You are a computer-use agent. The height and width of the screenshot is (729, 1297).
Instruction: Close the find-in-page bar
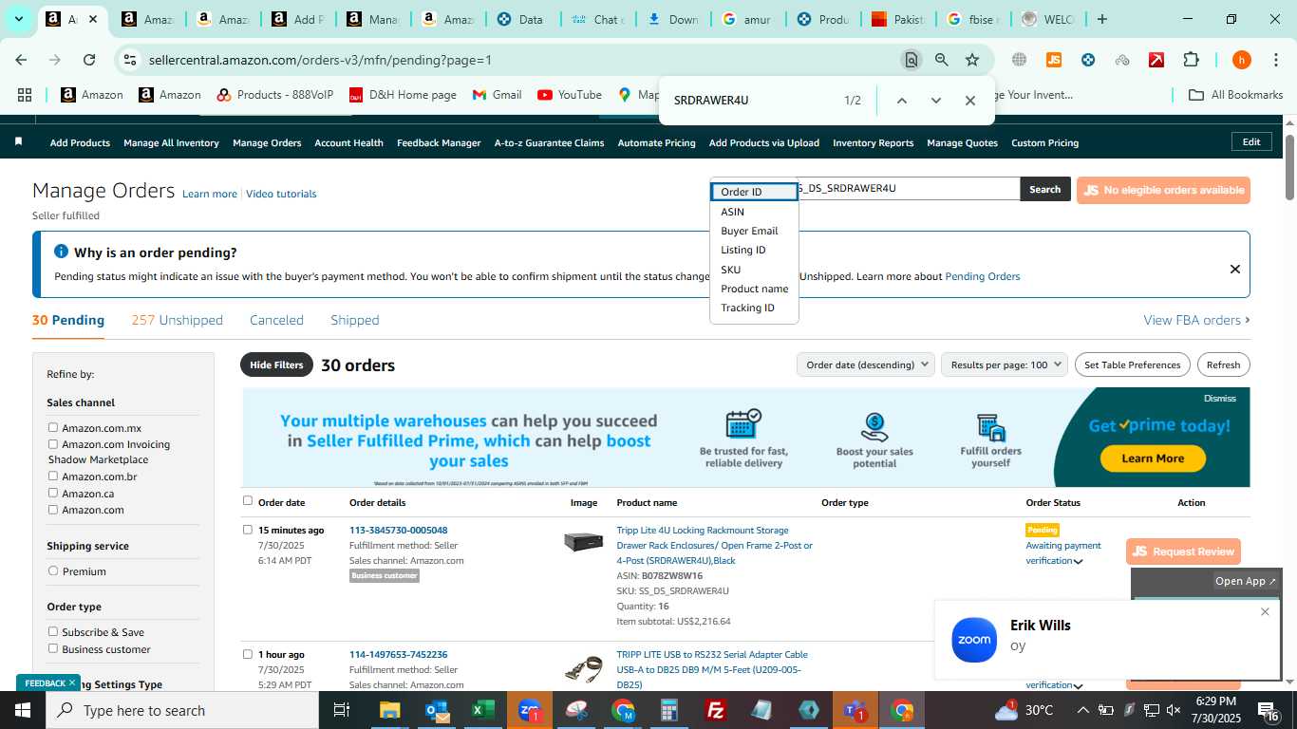(970, 101)
